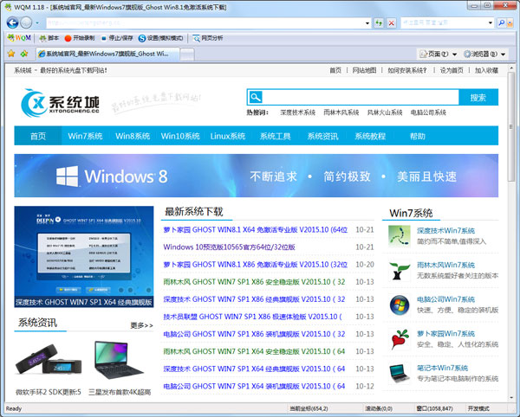Open the 浏览器 browser dropdown menu
This screenshot has width=520, height=417.
click(484, 54)
